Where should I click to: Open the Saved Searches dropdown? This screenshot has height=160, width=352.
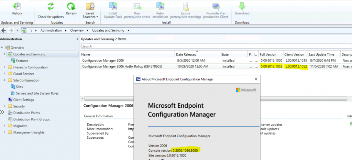(x=90, y=10)
